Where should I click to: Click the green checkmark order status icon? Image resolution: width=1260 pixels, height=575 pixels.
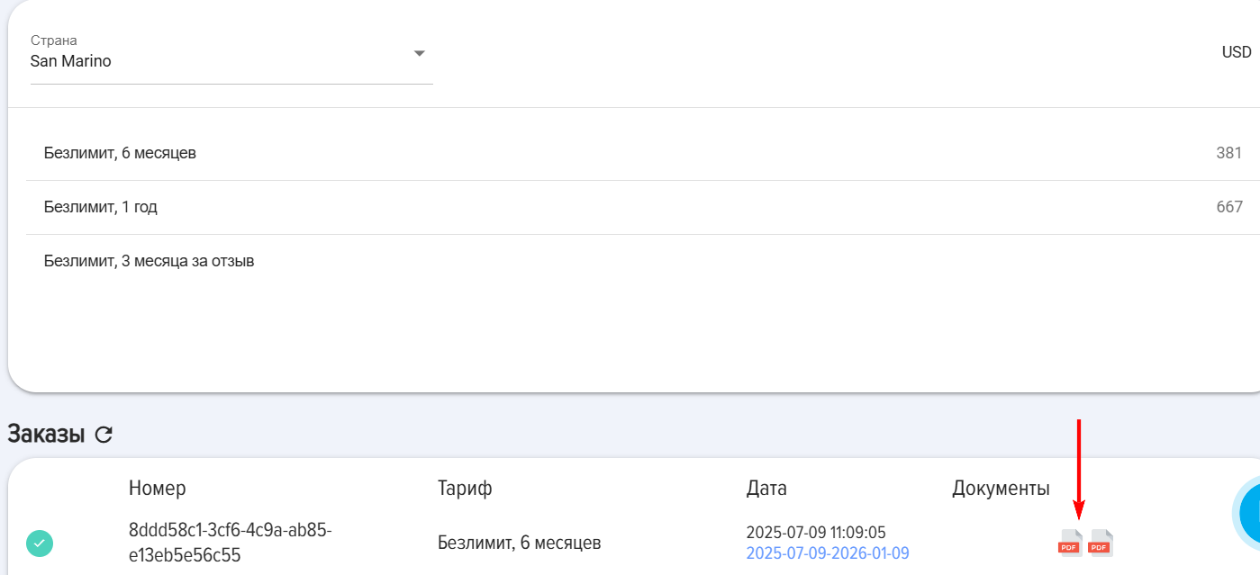(x=40, y=544)
